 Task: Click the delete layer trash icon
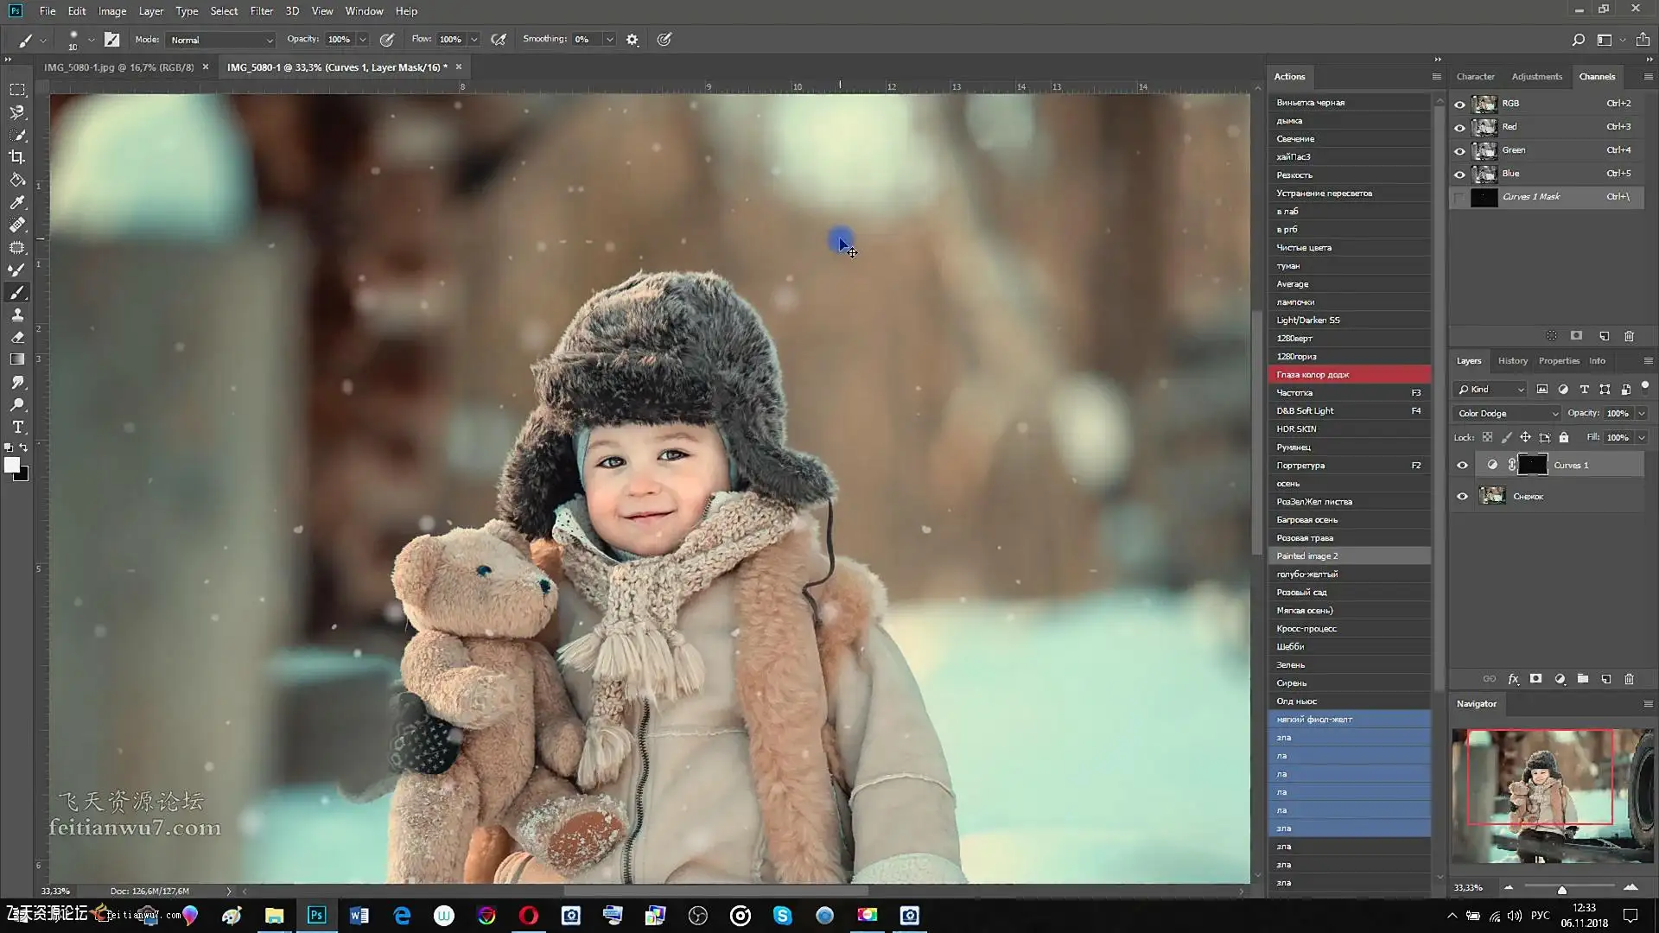point(1629,680)
